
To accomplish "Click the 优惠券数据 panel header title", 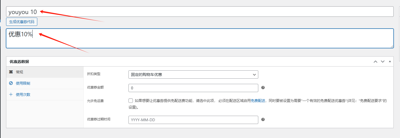I will [19, 62].
